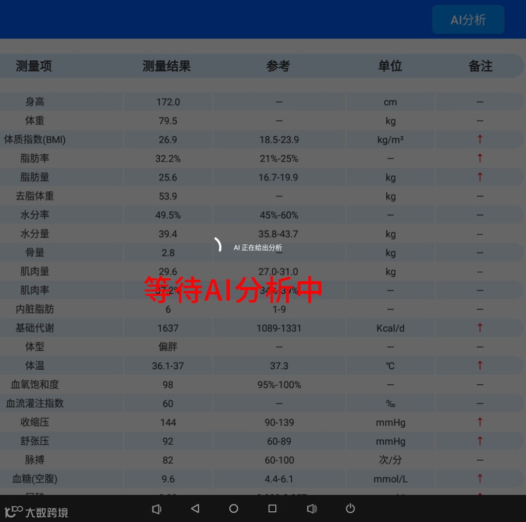Screen dimensions: 526x522
Task: Tap the back triangle navigation icon
Action: 195,508
